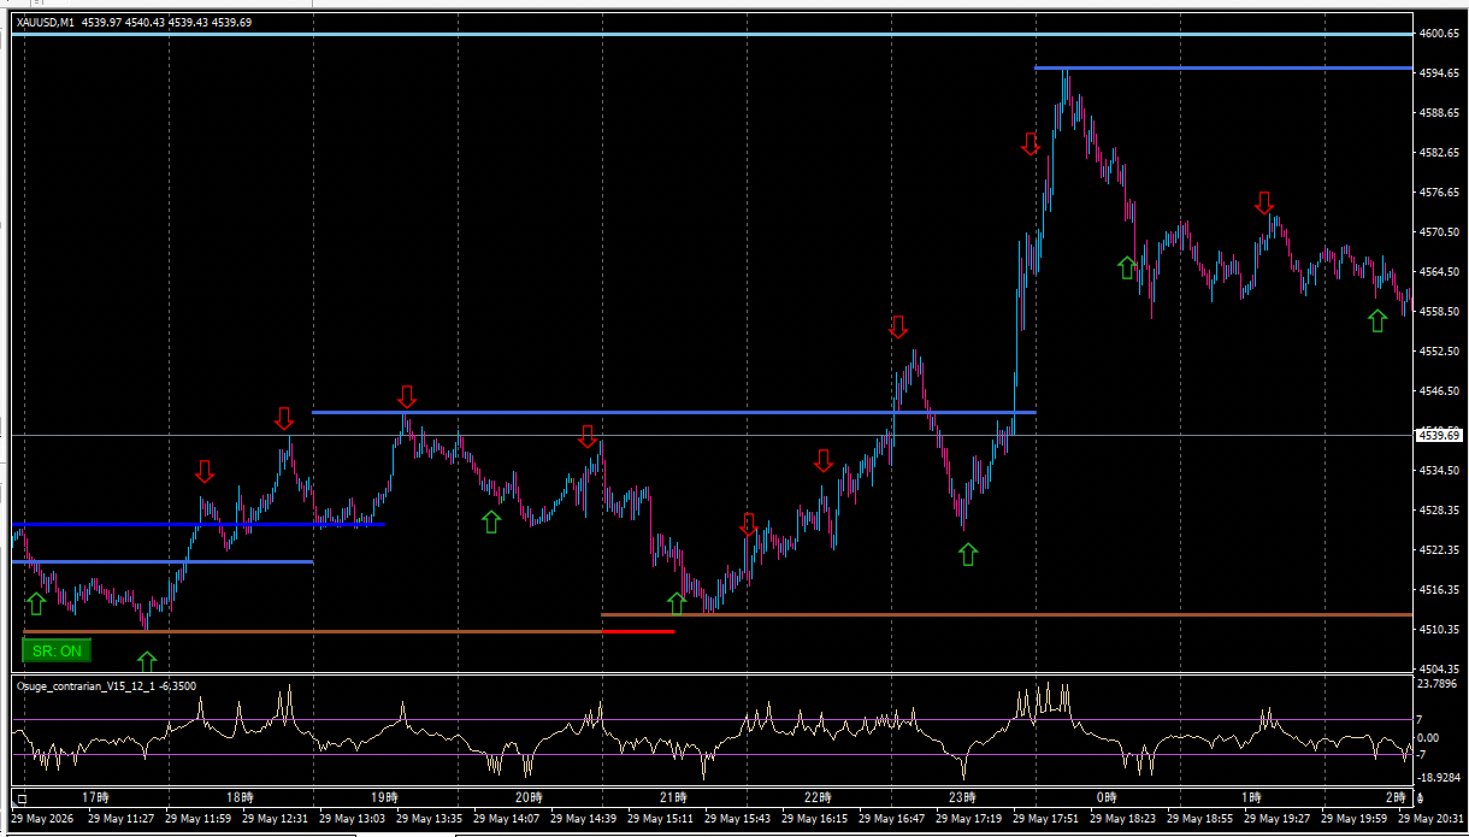Click price axis value 4570.50
This screenshot has width=1469, height=837.
click(1439, 232)
